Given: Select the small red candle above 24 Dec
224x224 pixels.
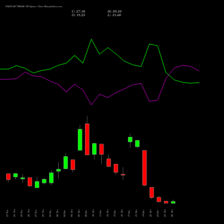Looking at the screenshot, I should pyautogui.click(x=166, y=202).
